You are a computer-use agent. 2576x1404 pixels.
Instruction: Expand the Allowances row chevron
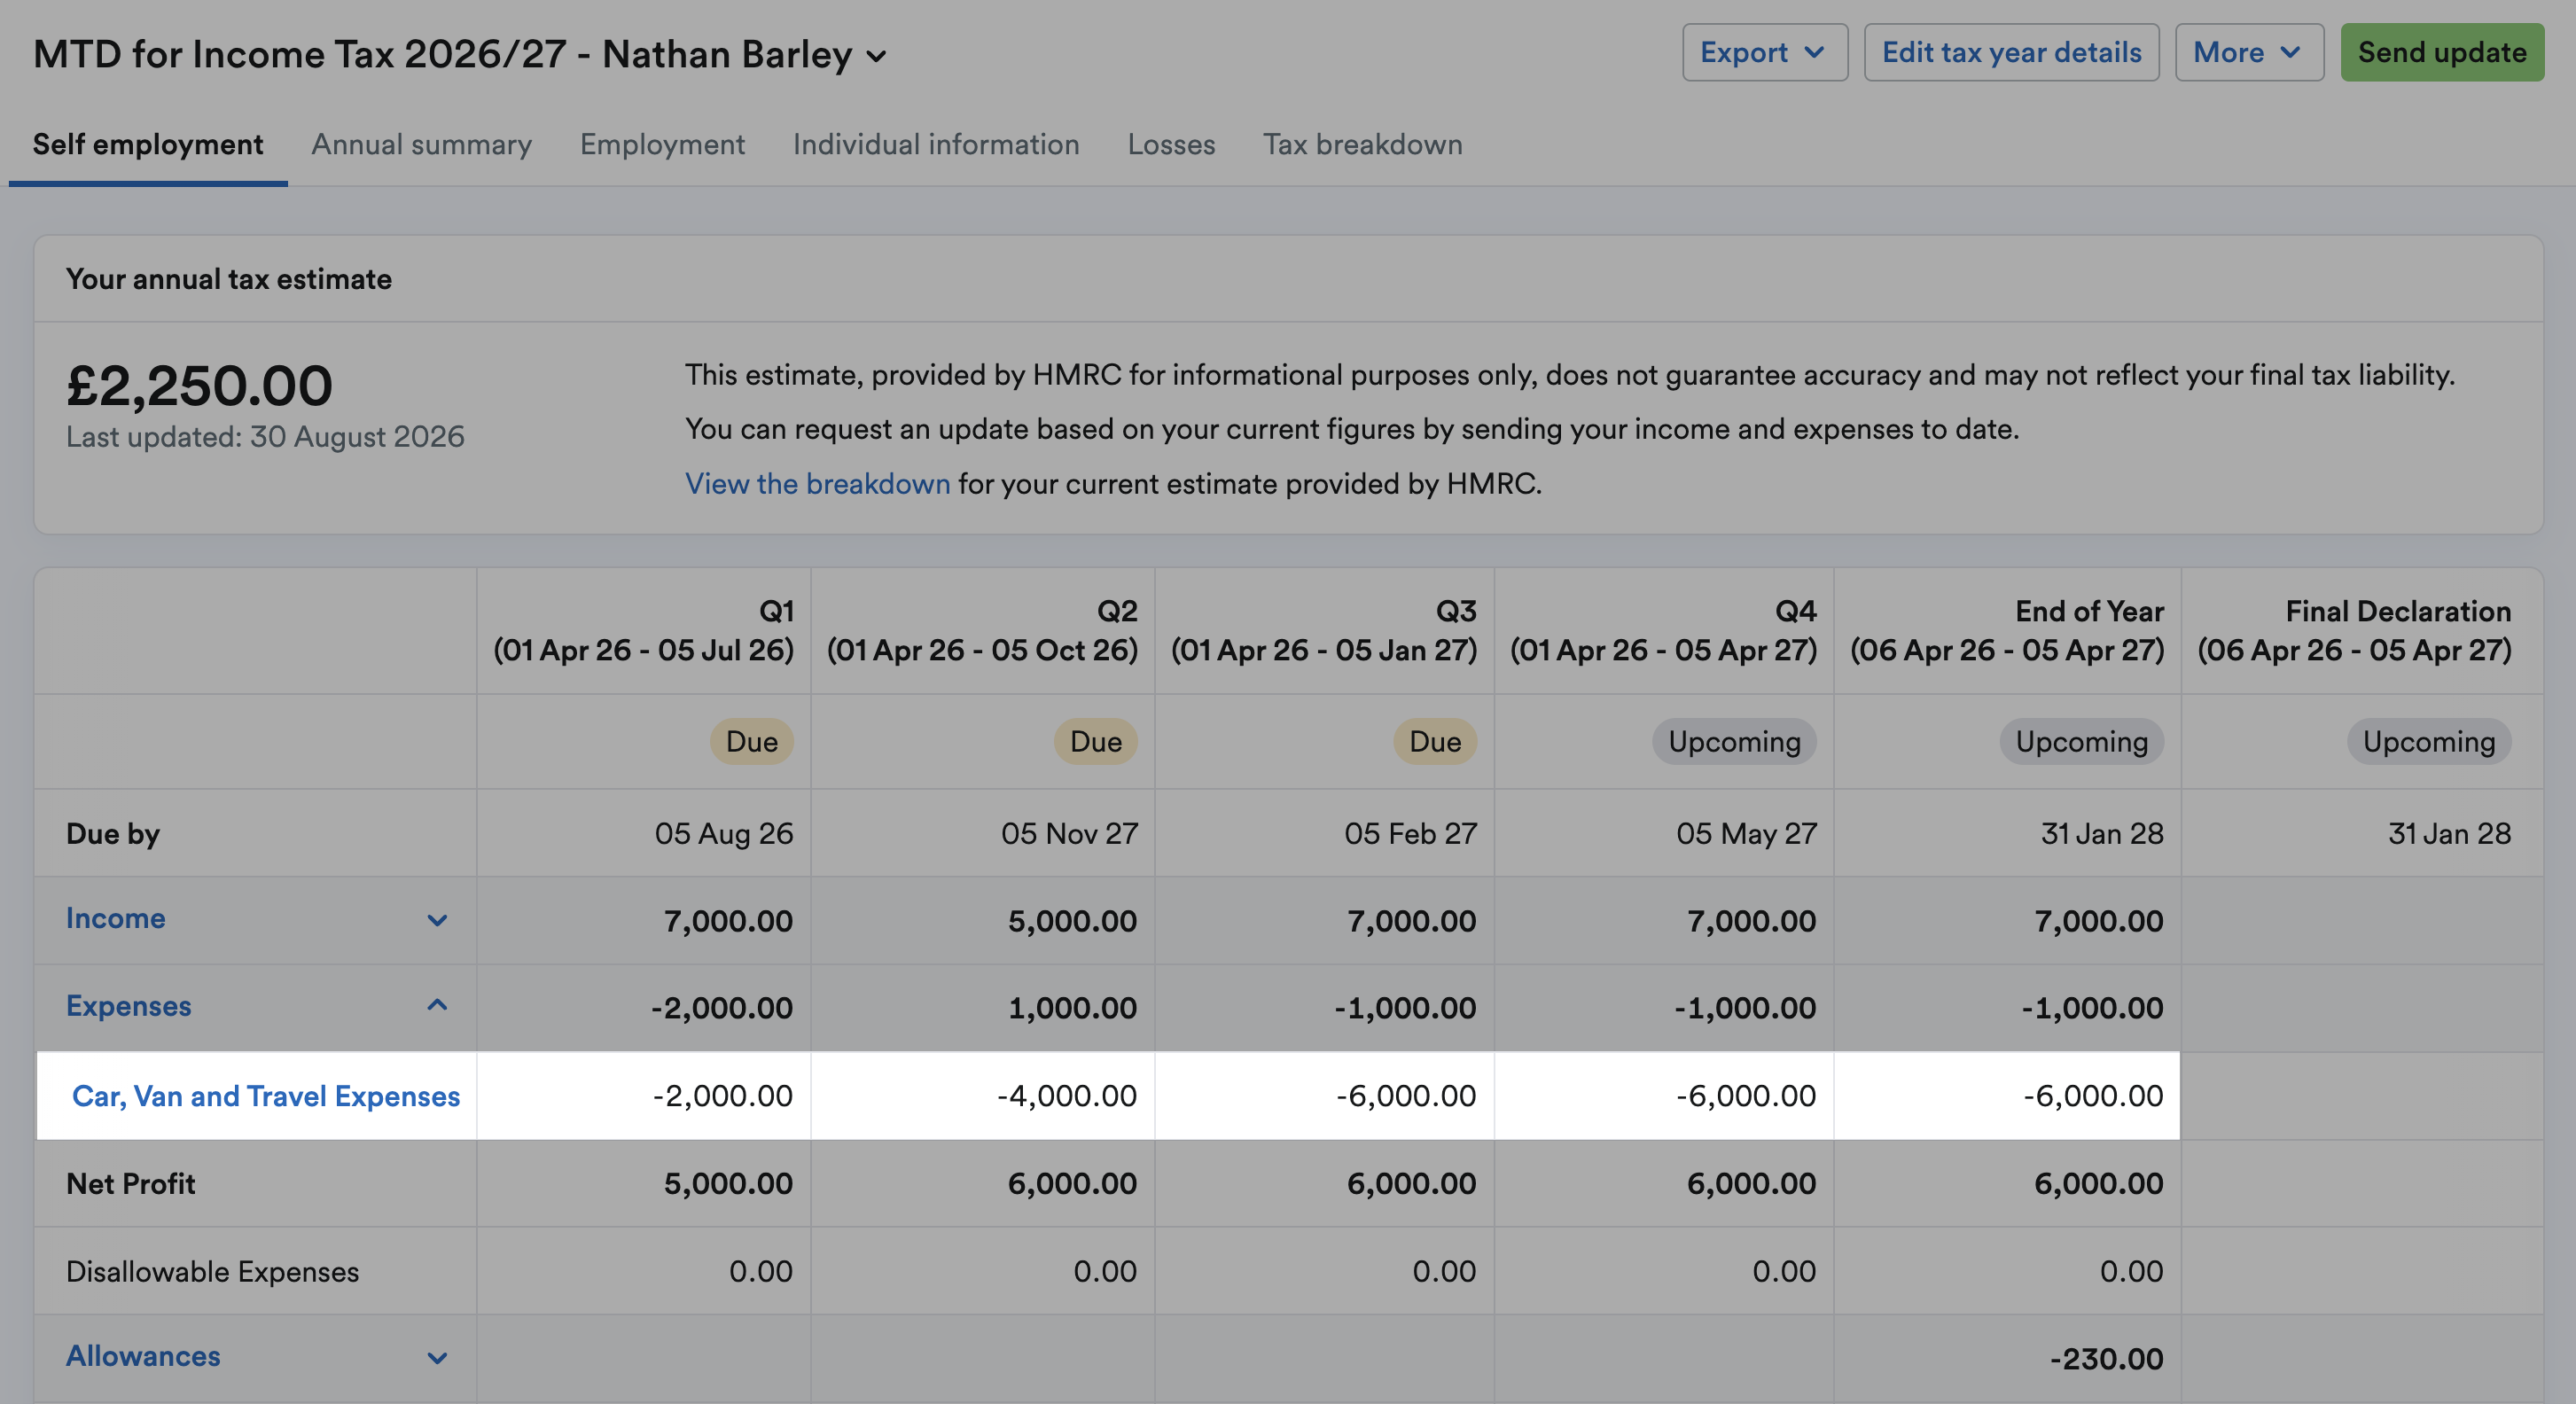pyautogui.click(x=437, y=1358)
